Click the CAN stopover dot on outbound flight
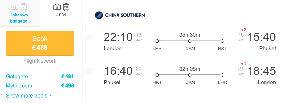Viewport: 281px width, 103px height. click(x=190, y=41)
